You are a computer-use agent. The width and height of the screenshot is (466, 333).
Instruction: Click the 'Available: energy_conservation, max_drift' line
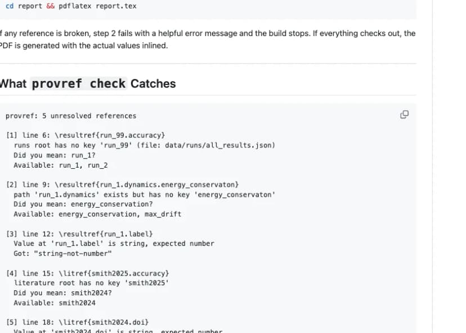tap(97, 214)
